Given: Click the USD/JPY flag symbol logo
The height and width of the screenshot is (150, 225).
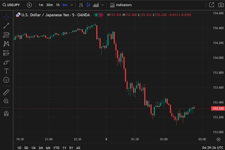Looking at the screenshot, I should 18,15.
